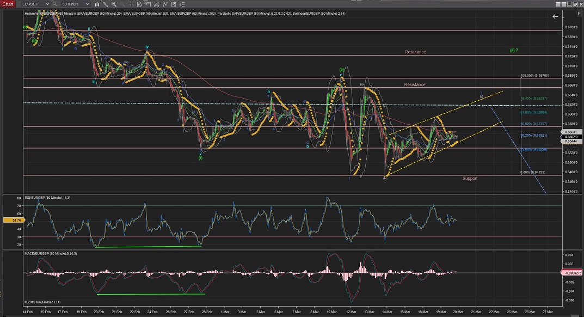Click the 0.004 MACD scale label
This screenshot has width=584, height=317.
pyautogui.click(x=569, y=255)
